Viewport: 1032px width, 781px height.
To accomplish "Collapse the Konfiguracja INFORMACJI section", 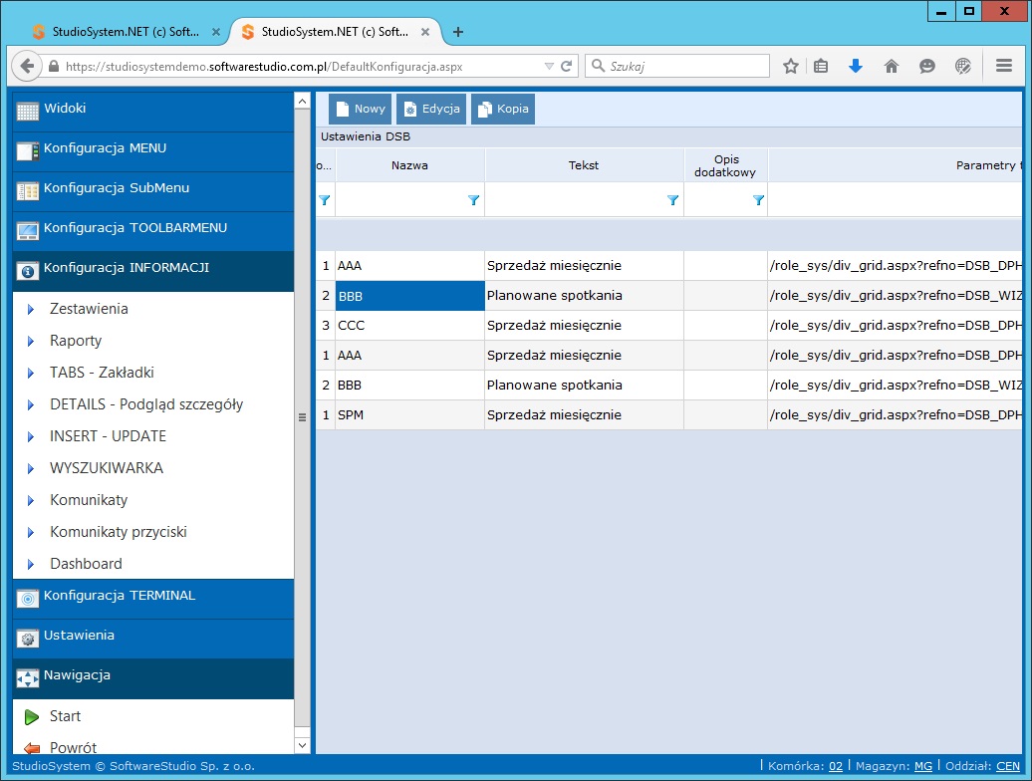I will (153, 269).
